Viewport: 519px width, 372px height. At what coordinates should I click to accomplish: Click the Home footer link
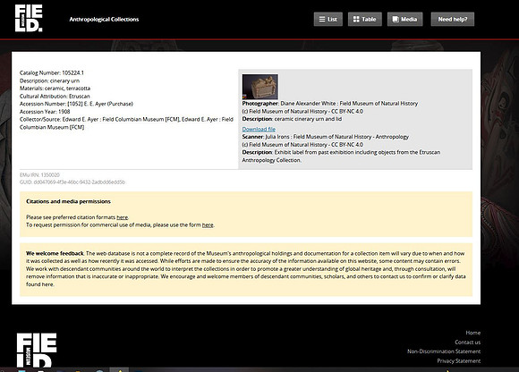click(473, 333)
